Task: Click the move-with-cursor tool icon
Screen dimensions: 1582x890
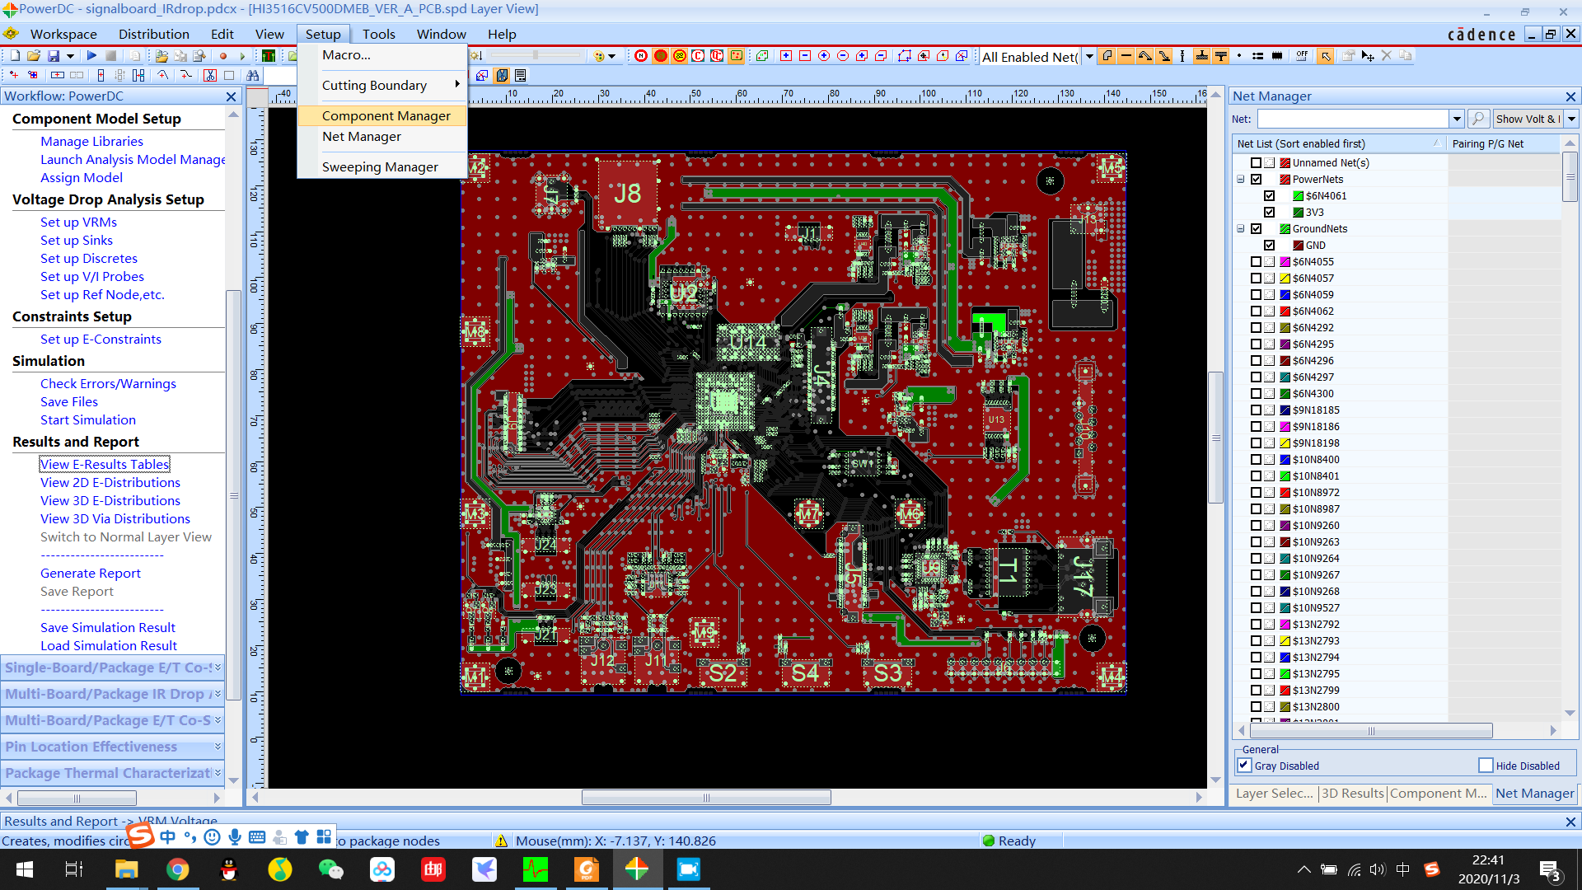Action: click(x=1368, y=56)
